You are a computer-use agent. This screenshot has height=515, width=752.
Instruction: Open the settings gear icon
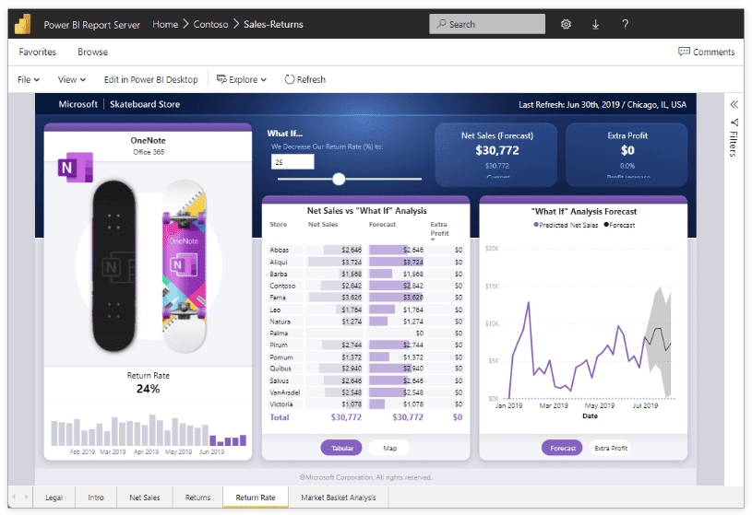[x=566, y=24]
